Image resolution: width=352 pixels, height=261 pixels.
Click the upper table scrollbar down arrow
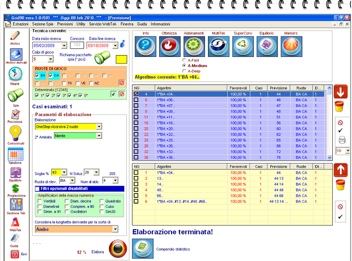[330, 157]
